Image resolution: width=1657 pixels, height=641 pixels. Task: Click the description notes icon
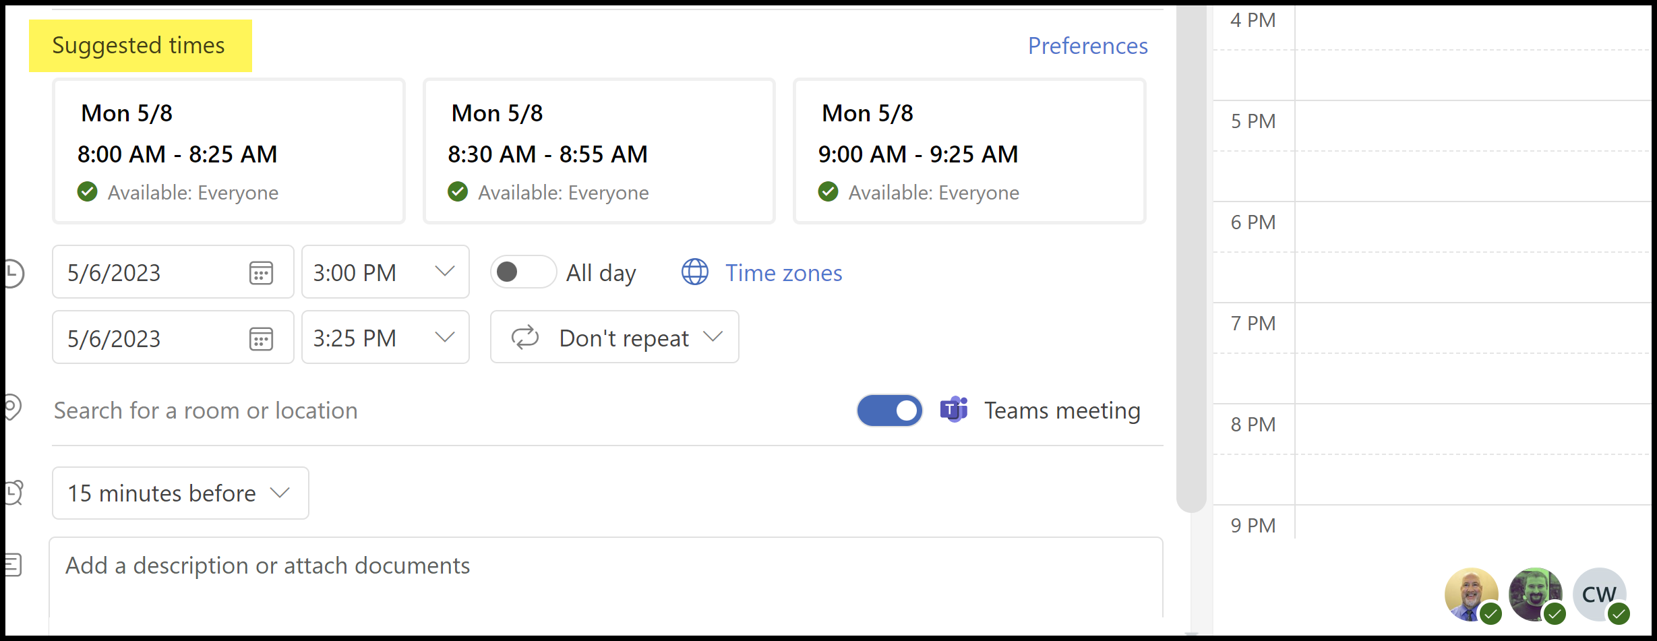tap(12, 566)
